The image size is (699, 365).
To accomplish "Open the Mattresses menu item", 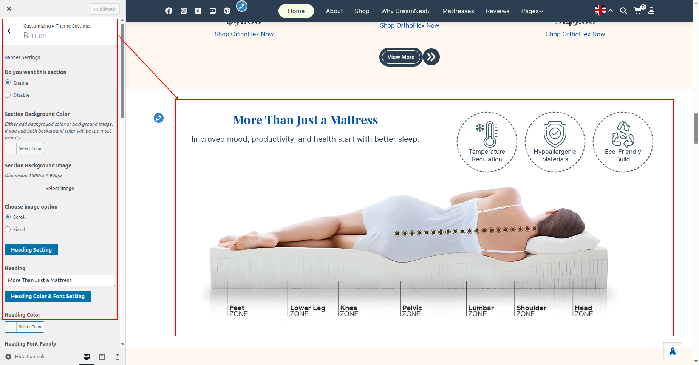I will 458,11.
